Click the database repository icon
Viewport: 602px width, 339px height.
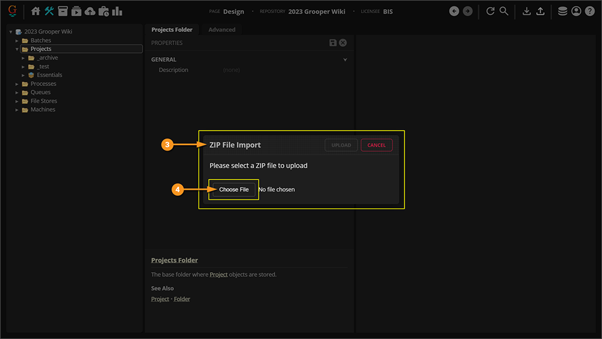point(562,11)
